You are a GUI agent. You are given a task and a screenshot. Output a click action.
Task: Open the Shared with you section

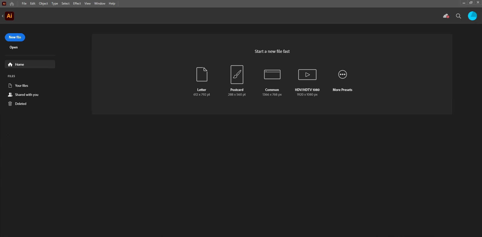[x=26, y=94]
